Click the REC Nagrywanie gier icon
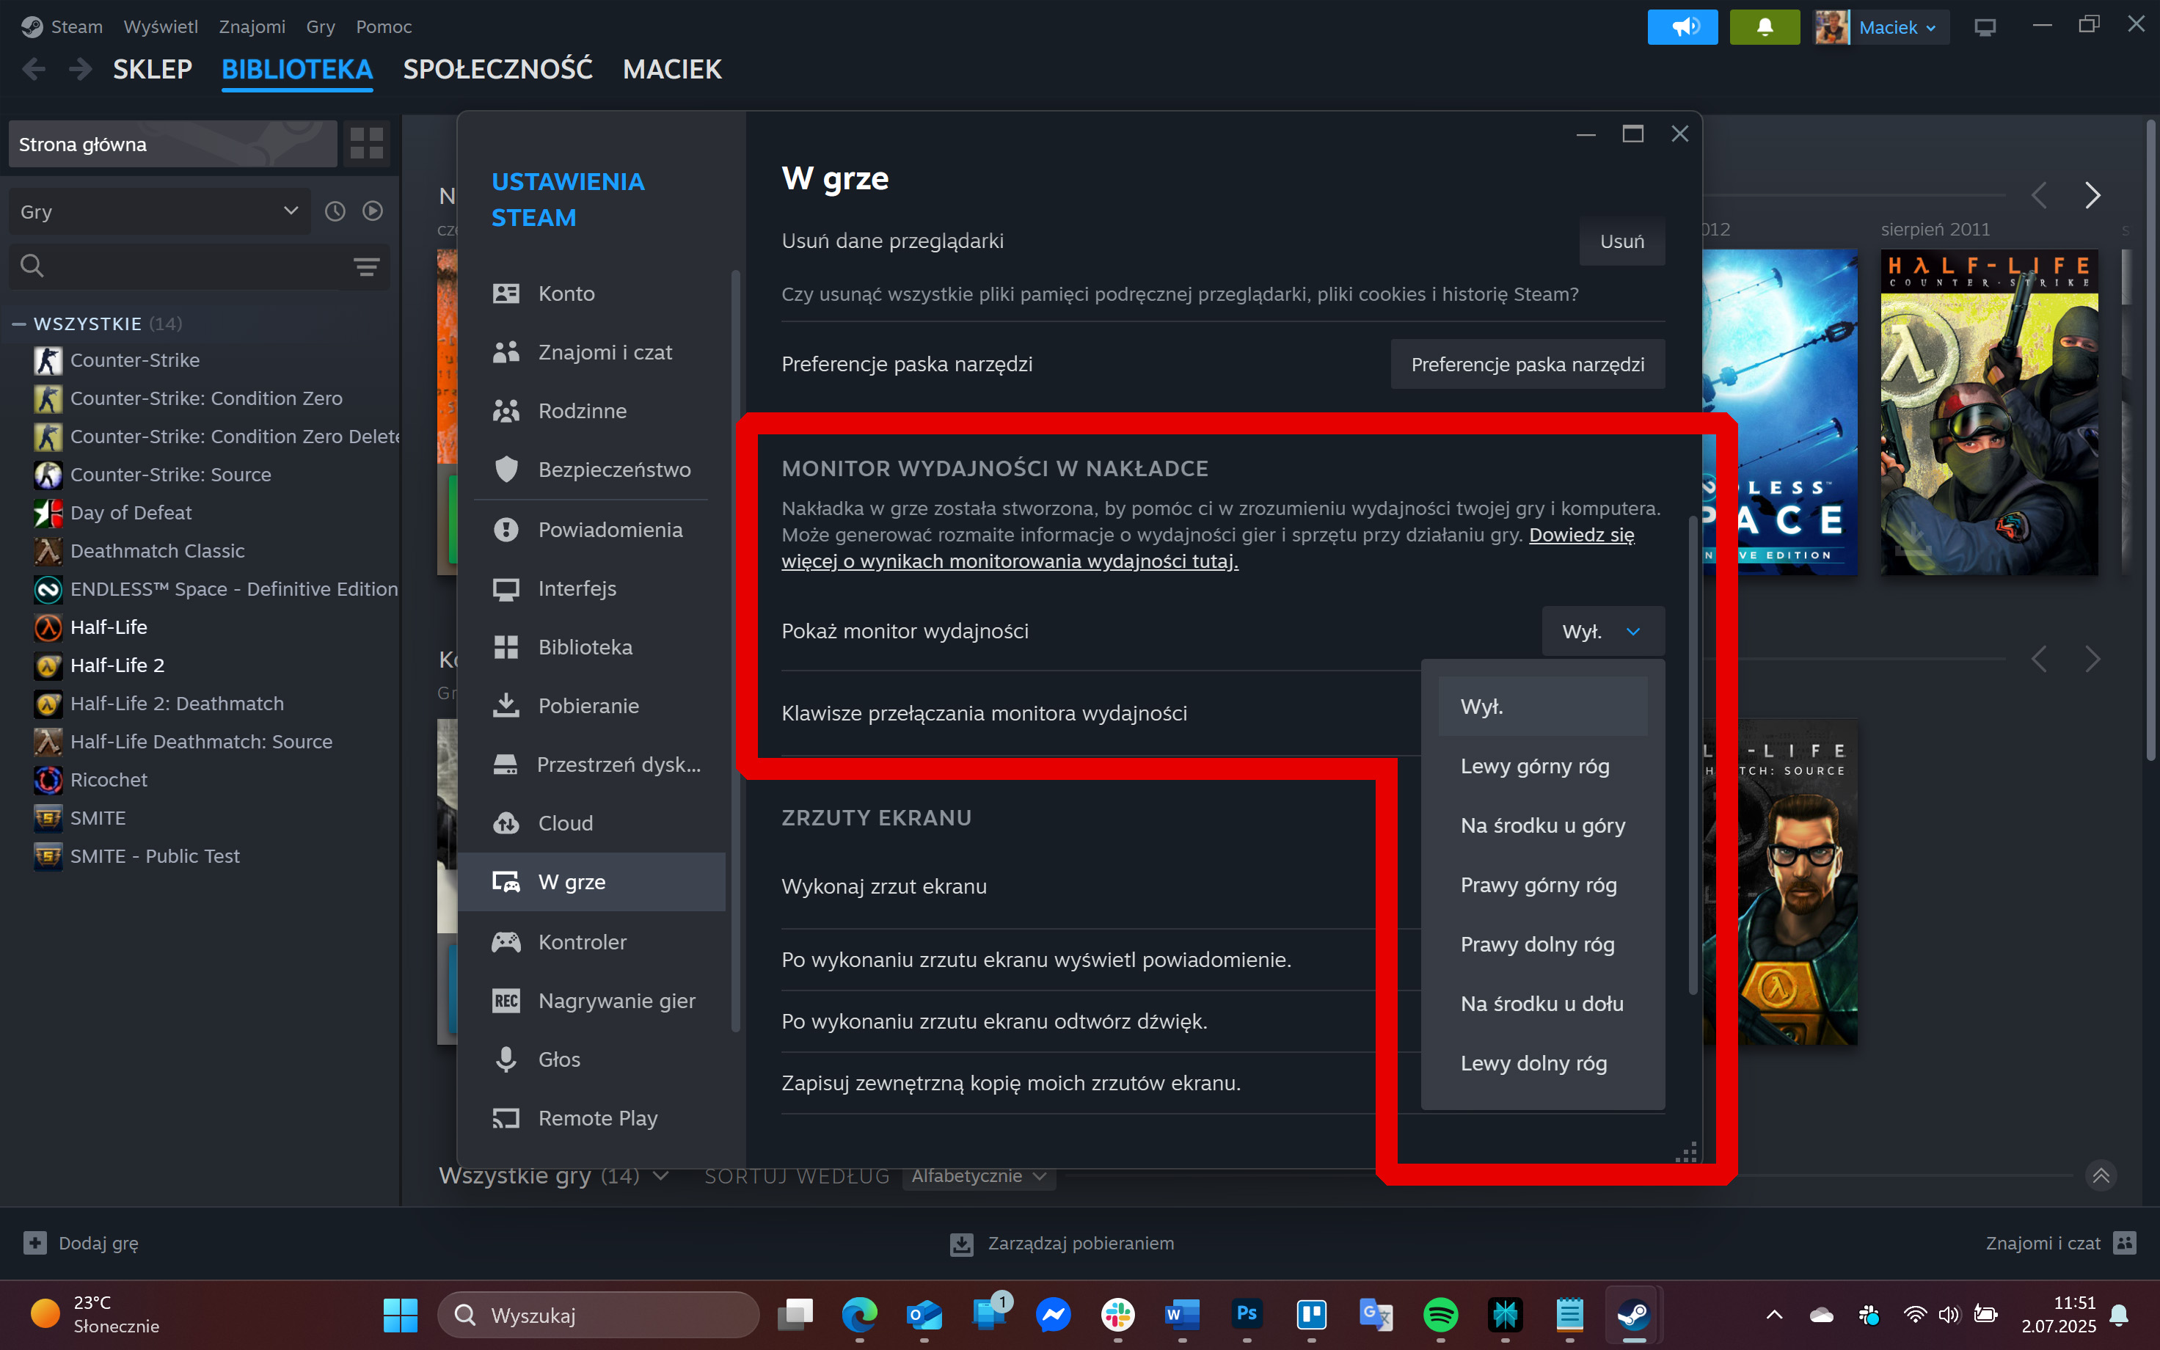This screenshot has height=1350, width=2160. click(506, 1001)
